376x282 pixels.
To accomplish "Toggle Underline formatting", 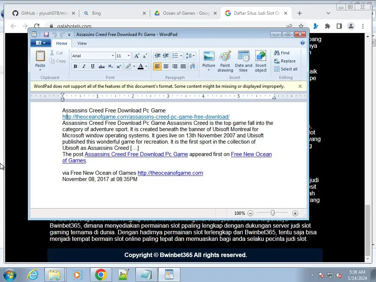I will coord(93,66).
